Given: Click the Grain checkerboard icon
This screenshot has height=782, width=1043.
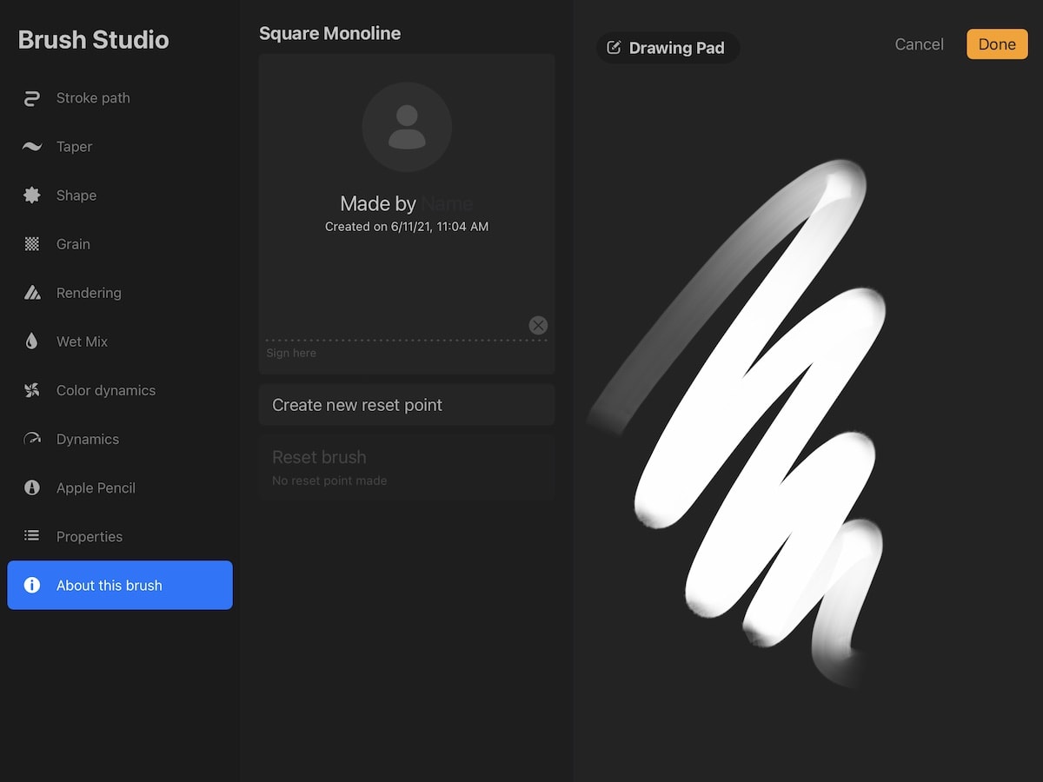Looking at the screenshot, I should (32, 244).
